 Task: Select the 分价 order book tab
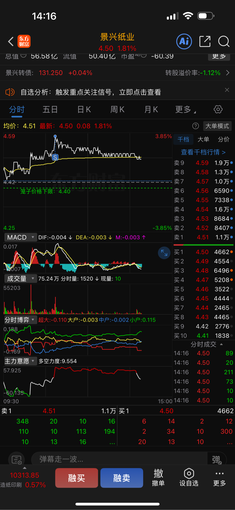[224, 139]
